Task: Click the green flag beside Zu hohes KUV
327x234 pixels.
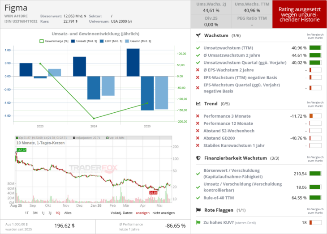Action: [198, 222]
